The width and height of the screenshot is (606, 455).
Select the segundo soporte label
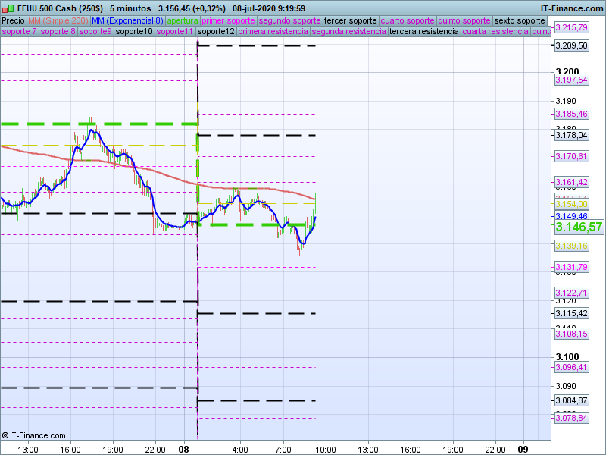[x=289, y=20]
